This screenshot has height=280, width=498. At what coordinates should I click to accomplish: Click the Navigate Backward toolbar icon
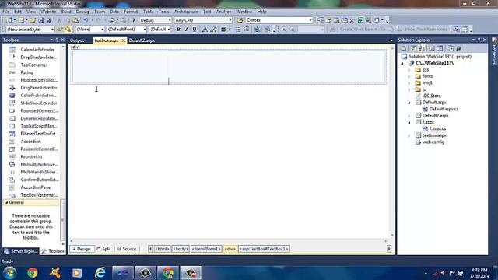click(112, 20)
